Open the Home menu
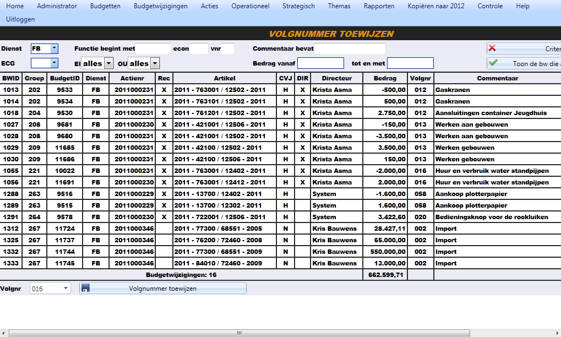 pyautogui.click(x=15, y=6)
